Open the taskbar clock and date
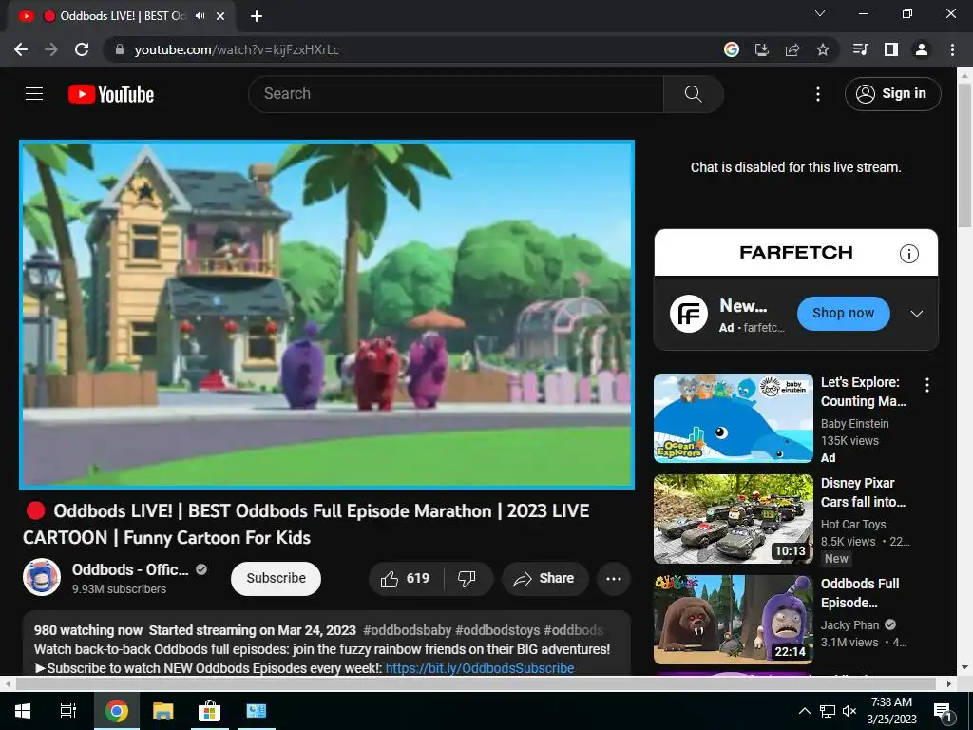The height and width of the screenshot is (730, 973). [891, 711]
